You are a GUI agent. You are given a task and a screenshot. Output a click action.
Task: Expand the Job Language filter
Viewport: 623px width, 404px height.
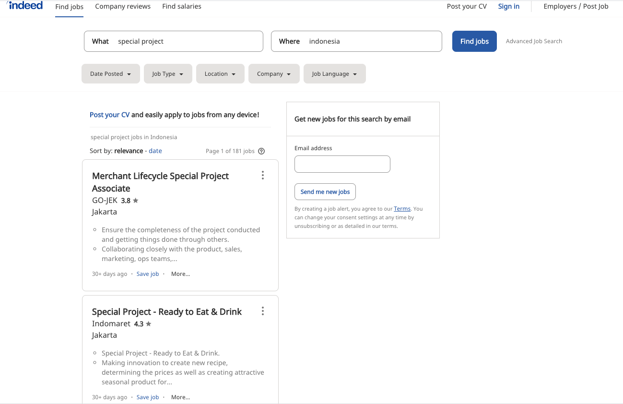click(x=335, y=74)
